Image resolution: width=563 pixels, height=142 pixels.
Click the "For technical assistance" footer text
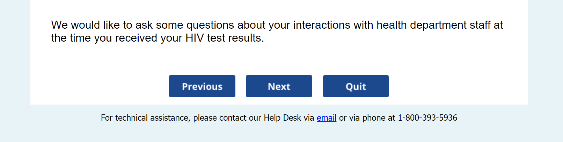145,118
